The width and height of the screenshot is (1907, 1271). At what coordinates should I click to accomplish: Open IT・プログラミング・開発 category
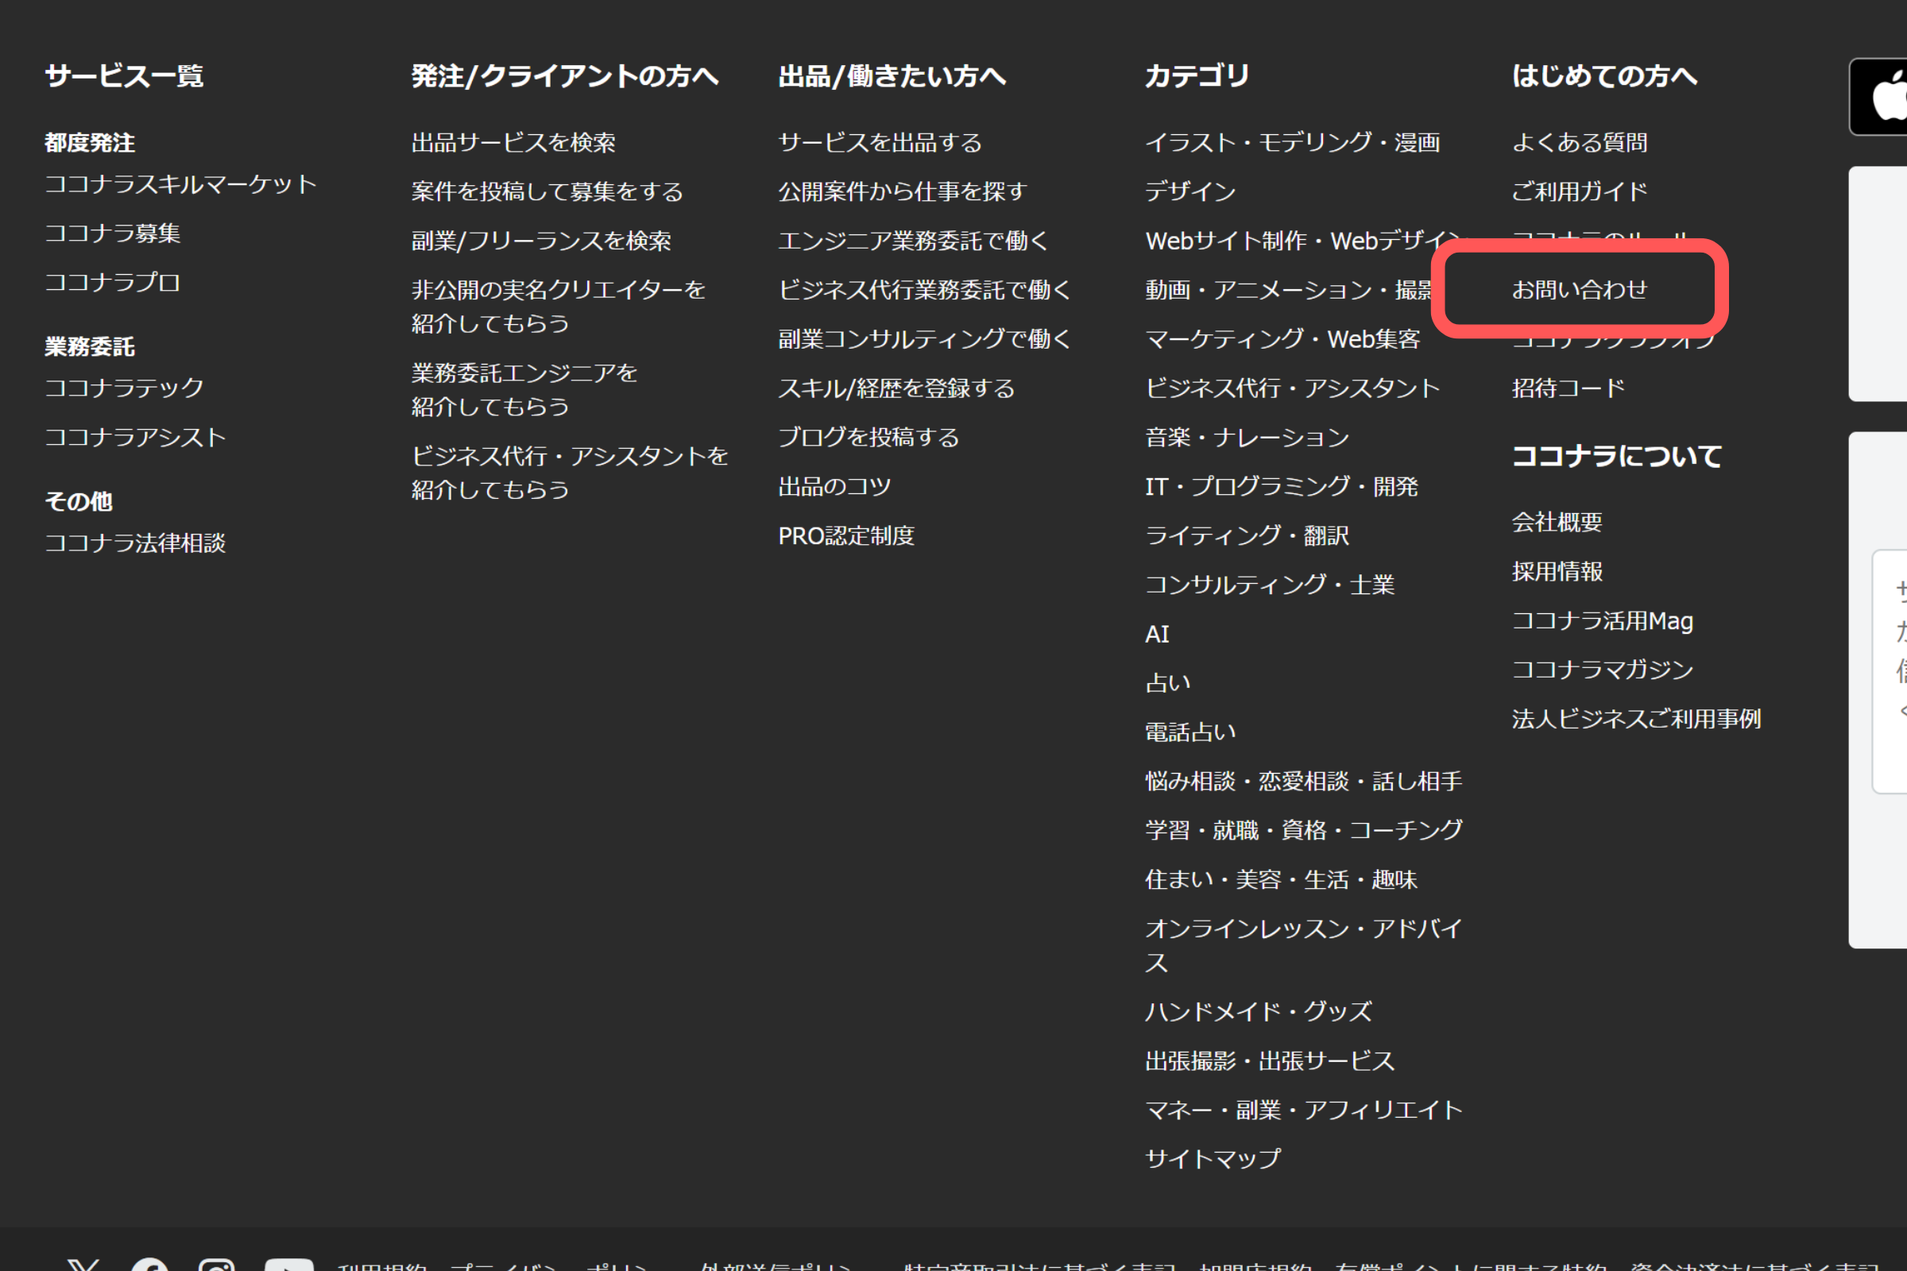point(1281,486)
